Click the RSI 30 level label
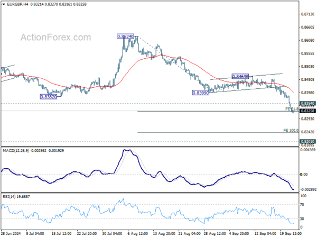Viewport: 317px width, 238px height. point(302,219)
